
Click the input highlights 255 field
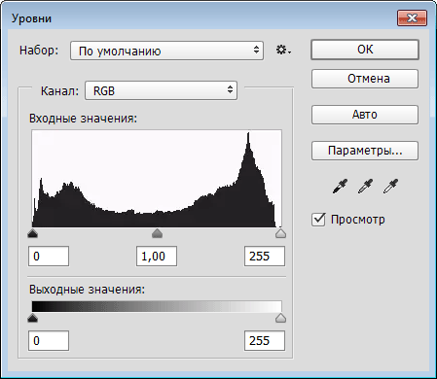pyautogui.click(x=265, y=257)
